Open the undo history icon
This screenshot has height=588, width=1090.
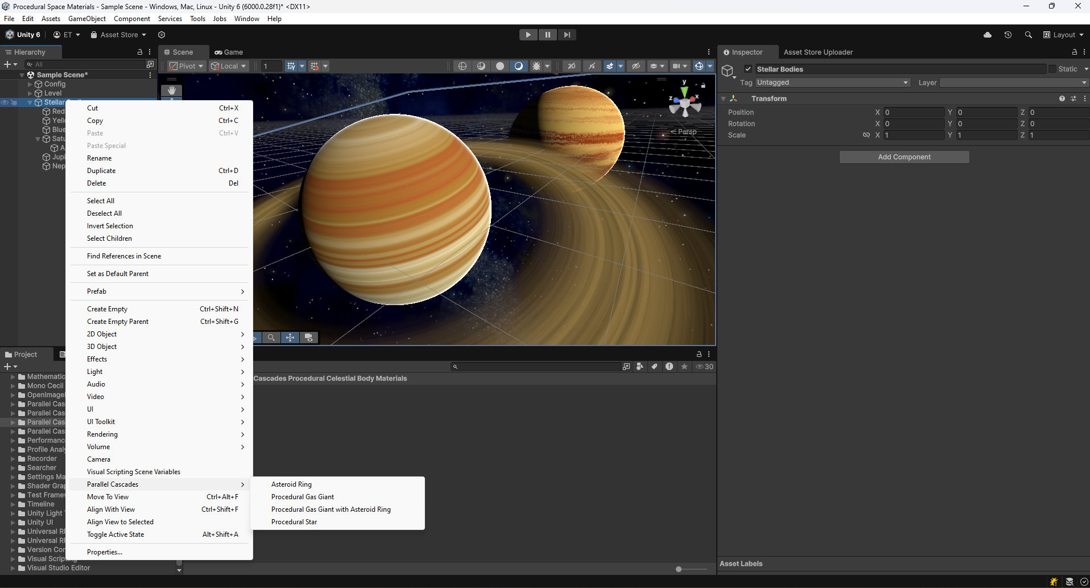[1008, 35]
